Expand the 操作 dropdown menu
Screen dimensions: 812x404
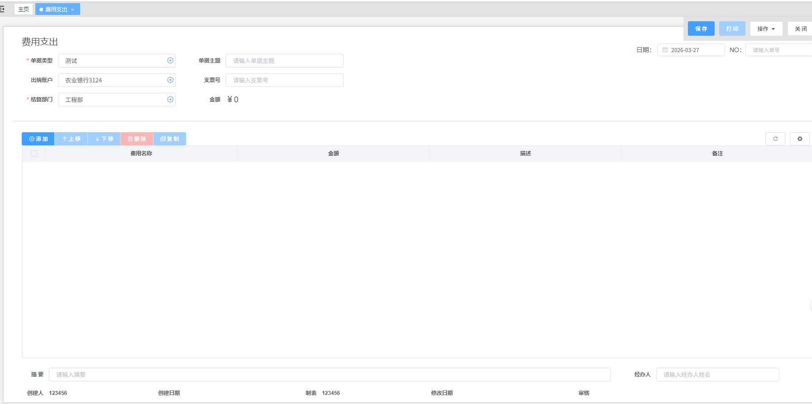[x=766, y=29]
